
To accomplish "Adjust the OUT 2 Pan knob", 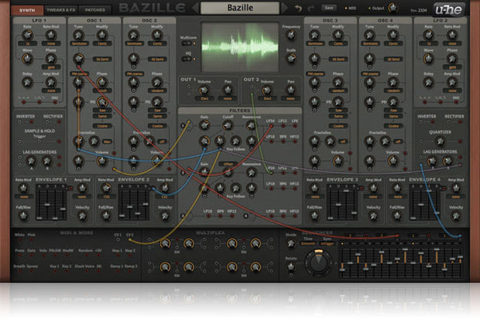I will pos(290,90).
